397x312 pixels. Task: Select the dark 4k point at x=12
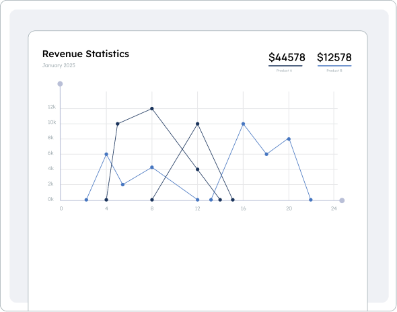(x=197, y=169)
